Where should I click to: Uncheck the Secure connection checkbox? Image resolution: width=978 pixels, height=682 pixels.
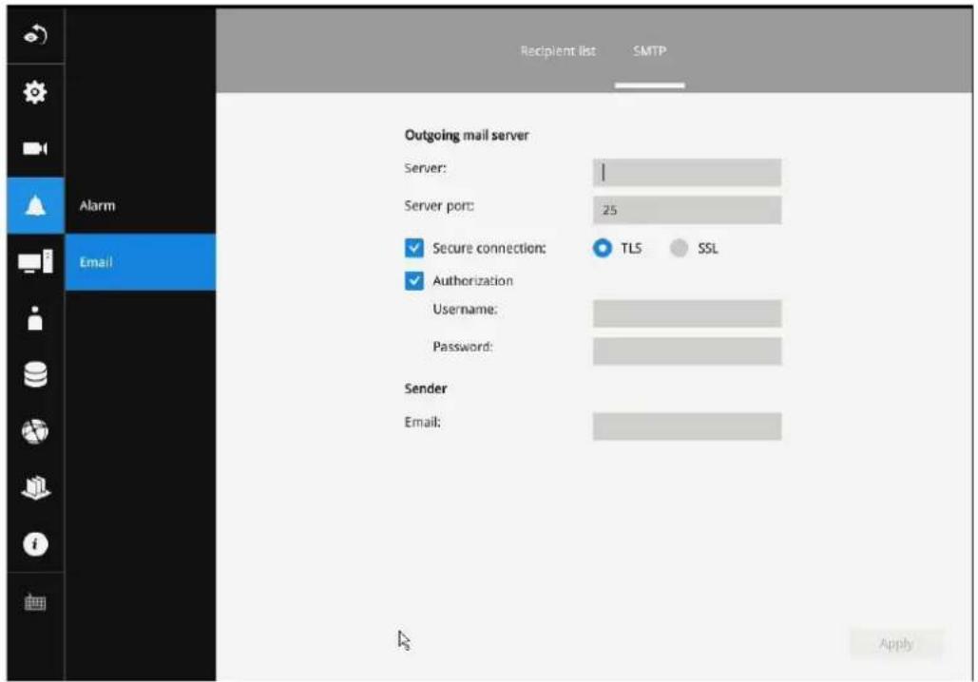click(414, 248)
